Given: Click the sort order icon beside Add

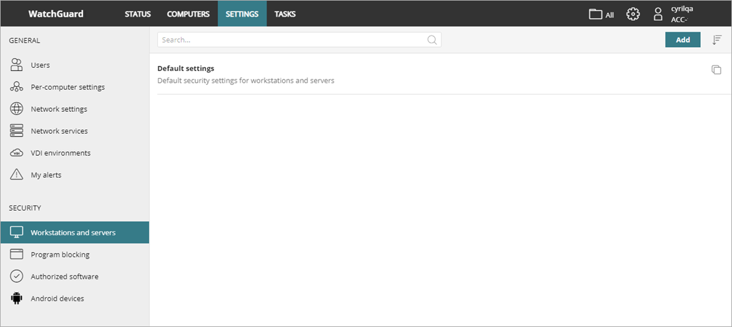Looking at the screenshot, I should (716, 40).
